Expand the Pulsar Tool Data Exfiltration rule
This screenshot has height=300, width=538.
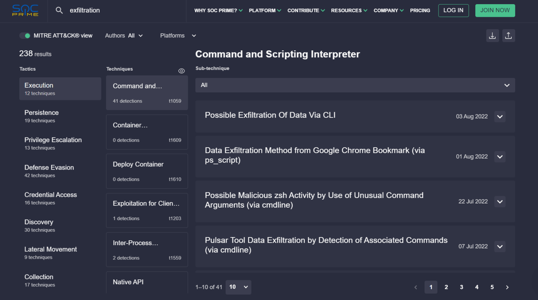point(500,247)
